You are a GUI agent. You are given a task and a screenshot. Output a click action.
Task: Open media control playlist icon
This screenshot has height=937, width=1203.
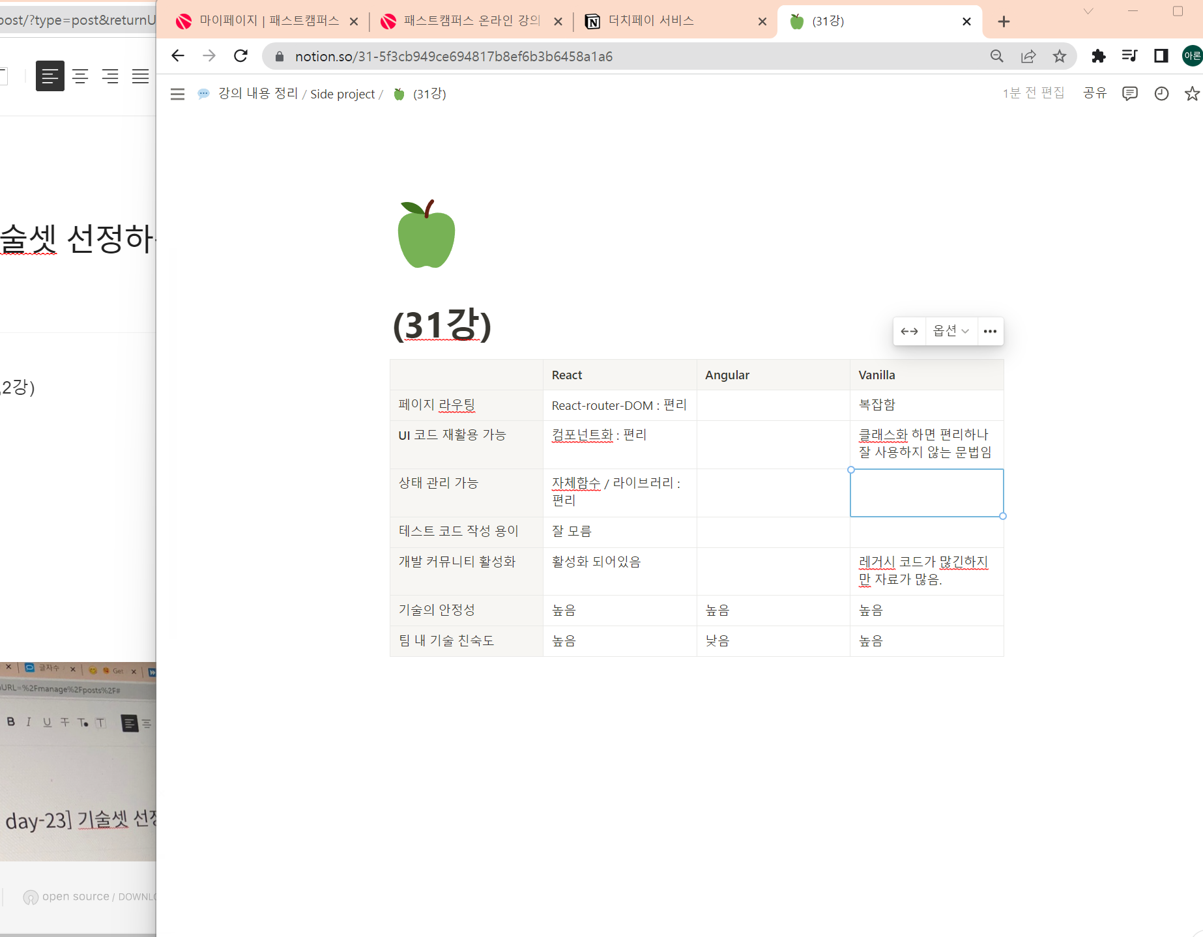point(1130,56)
